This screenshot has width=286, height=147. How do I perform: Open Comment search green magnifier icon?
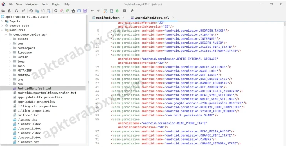tap(68, 11)
